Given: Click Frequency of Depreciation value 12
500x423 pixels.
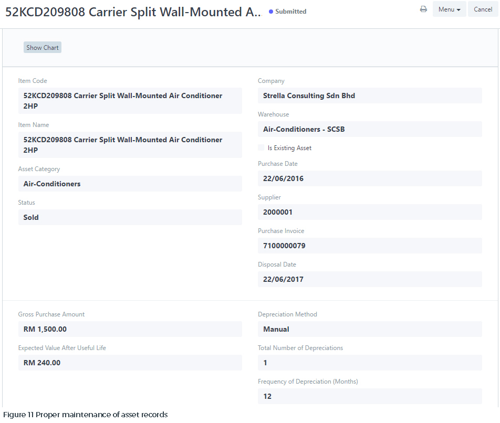Looking at the screenshot, I should pos(370,396).
